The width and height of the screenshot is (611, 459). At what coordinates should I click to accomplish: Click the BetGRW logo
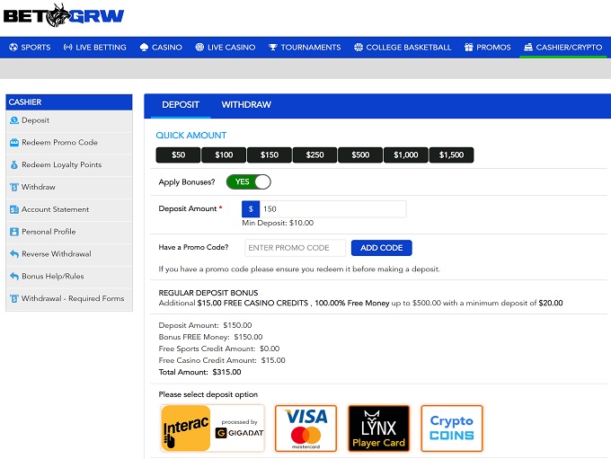(63, 15)
